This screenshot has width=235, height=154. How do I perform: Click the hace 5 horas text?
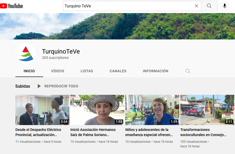click(52, 142)
